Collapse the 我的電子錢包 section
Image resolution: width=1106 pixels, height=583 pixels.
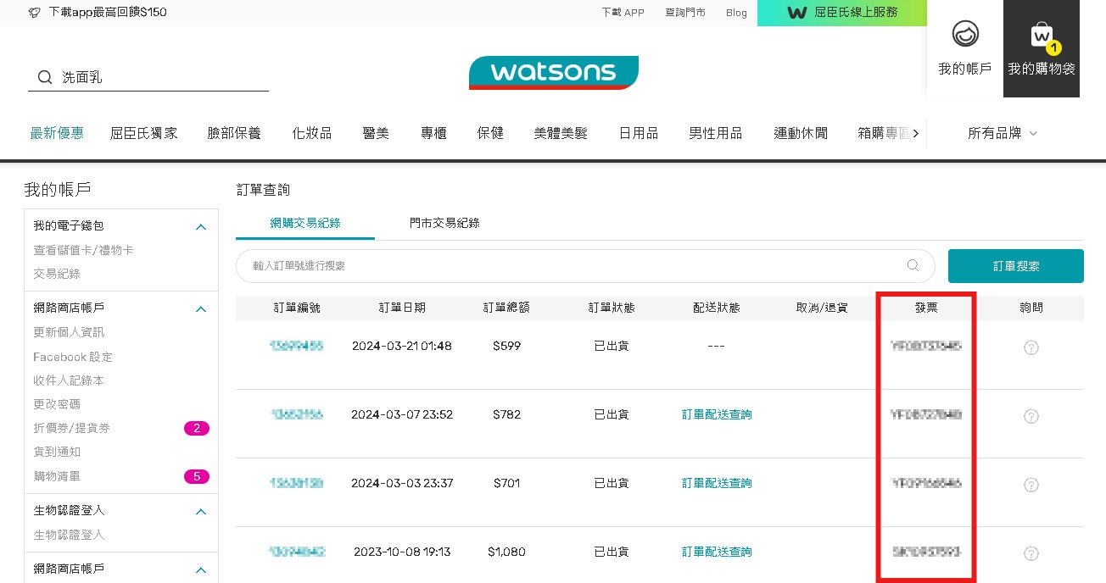tap(201, 226)
